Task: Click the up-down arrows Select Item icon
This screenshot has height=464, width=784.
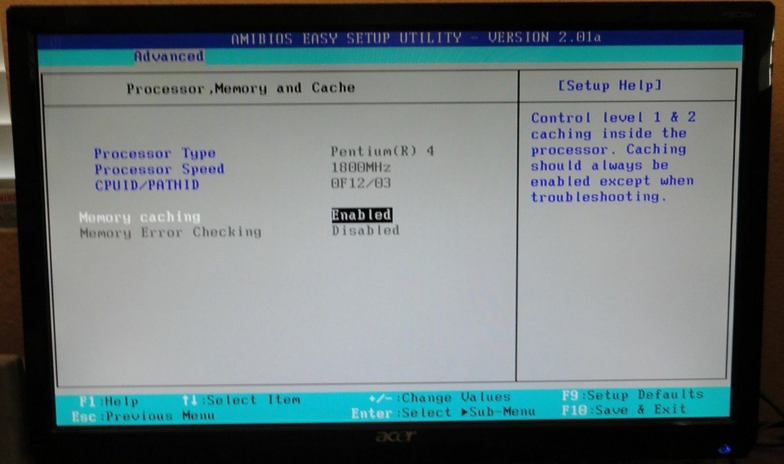Action: pyautogui.click(x=189, y=400)
